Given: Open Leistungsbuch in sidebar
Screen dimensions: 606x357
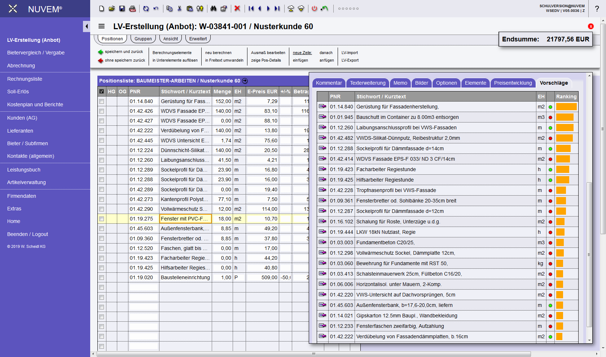Looking at the screenshot, I should [24, 170].
